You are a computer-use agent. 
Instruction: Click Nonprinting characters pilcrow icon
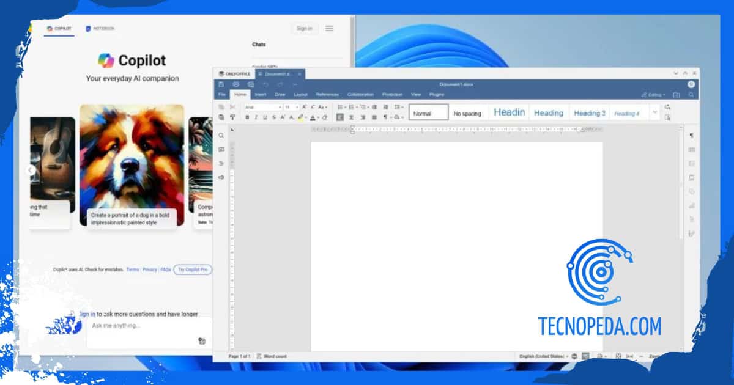pyautogui.click(x=386, y=117)
